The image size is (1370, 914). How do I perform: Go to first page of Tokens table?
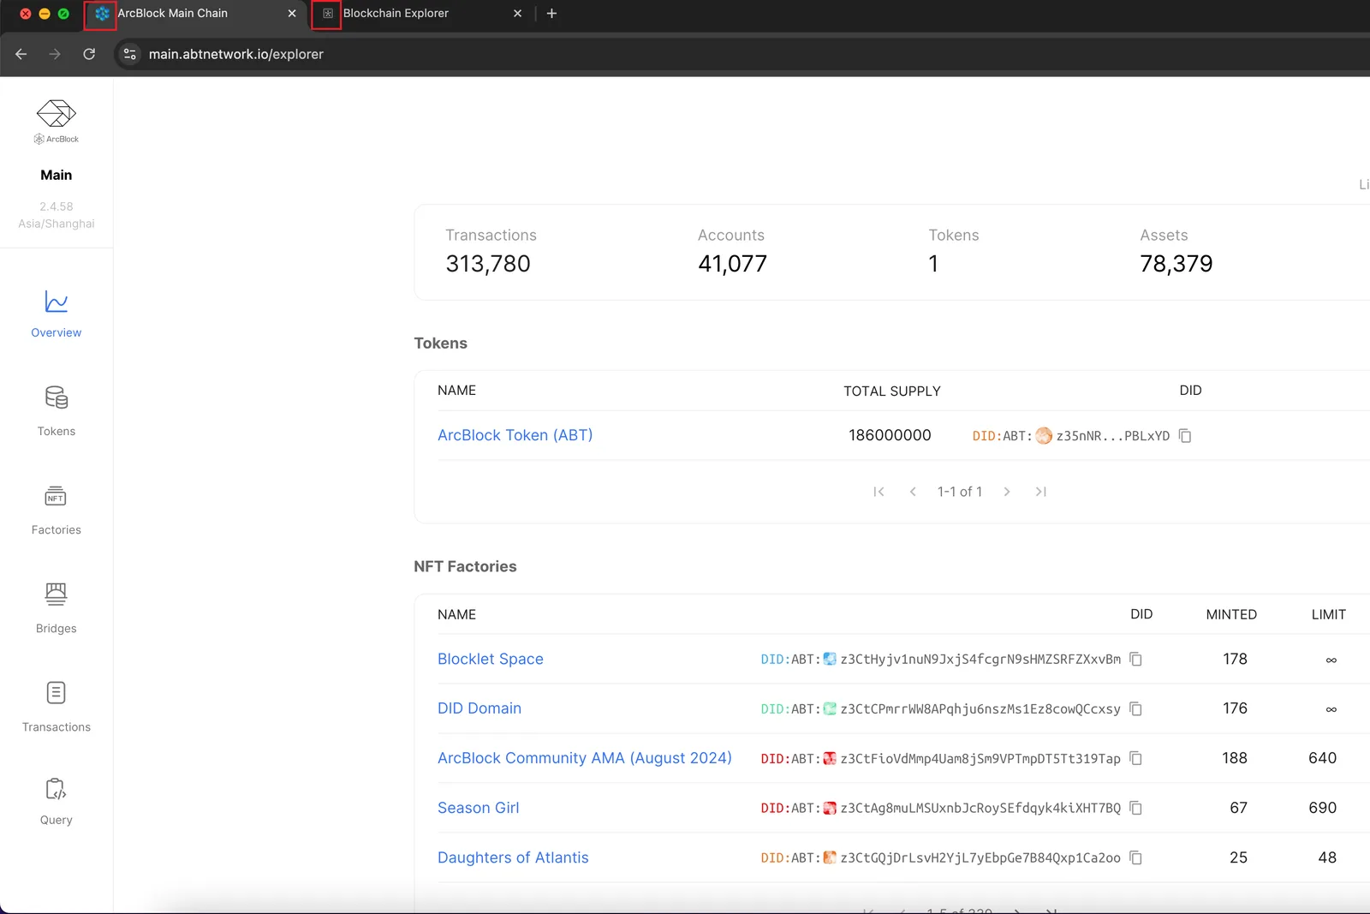click(x=879, y=492)
